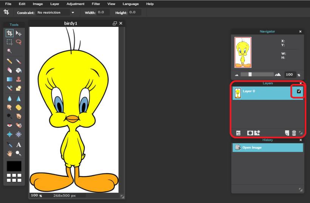Toggle Layer 0 visibility checkbox
Image resolution: width=310 pixels, height=203 pixels.
(299, 91)
